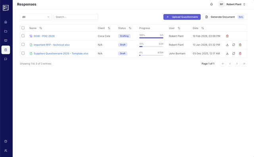The width and height of the screenshot is (254, 157).
Task: Click the Beta badge on Generate Document
Action: pos(241,17)
